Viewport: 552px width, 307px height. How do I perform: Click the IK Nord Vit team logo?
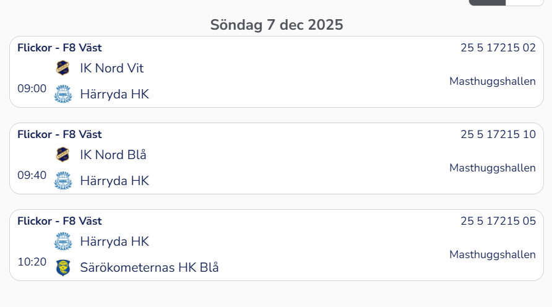(x=63, y=68)
